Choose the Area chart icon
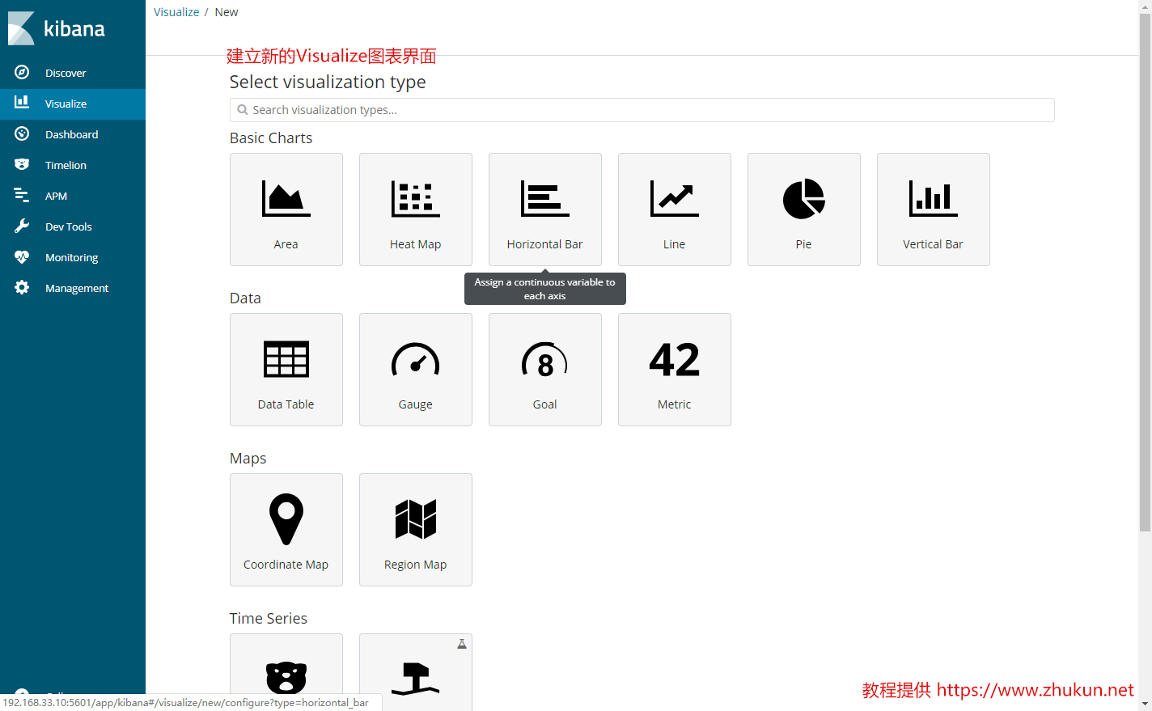 [x=286, y=198]
